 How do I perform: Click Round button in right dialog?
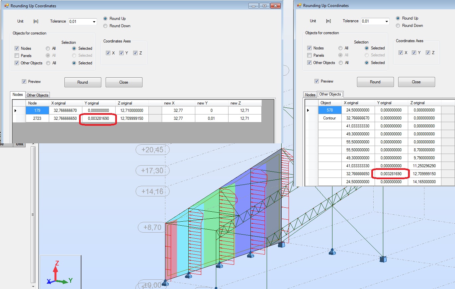(x=375, y=82)
